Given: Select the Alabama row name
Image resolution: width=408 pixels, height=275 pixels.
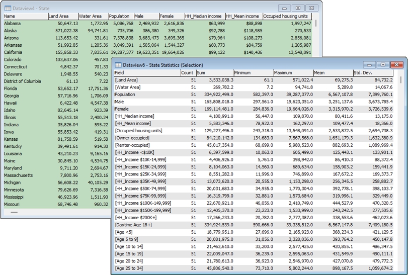Looking at the screenshot, I should (x=12, y=24).
